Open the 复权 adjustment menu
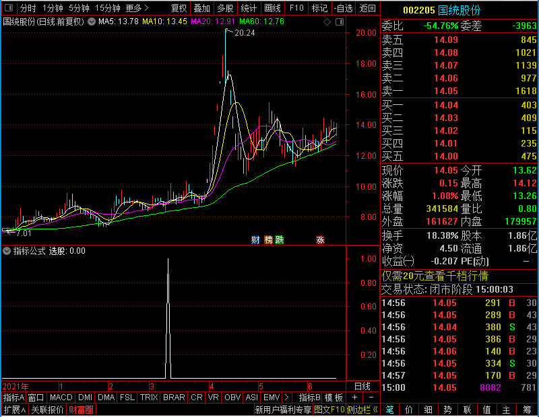 point(179,8)
